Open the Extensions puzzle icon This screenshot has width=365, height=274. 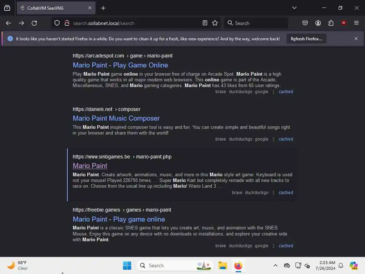(x=331, y=23)
